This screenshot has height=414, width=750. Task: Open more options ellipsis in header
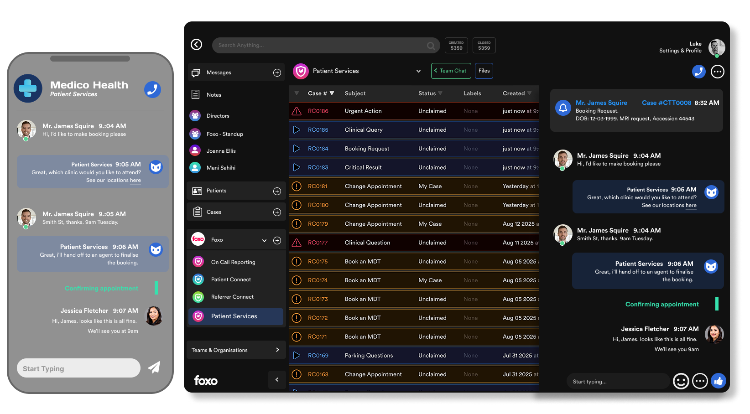(x=718, y=72)
